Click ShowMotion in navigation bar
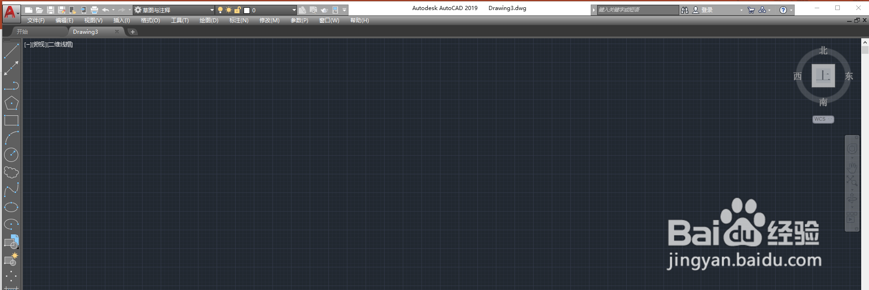 coord(851,217)
